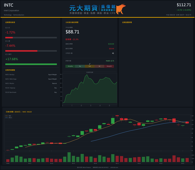The width and height of the screenshot is (195, 170).
Task: Click the Yahoo Finance data source footer text
Action: click(x=84, y=167)
